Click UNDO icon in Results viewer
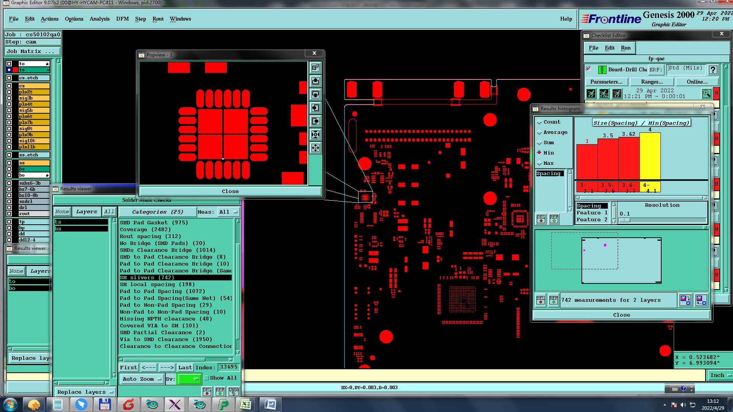Image resolution: width=733 pixels, height=412 pixels. [x=233, y=391]
